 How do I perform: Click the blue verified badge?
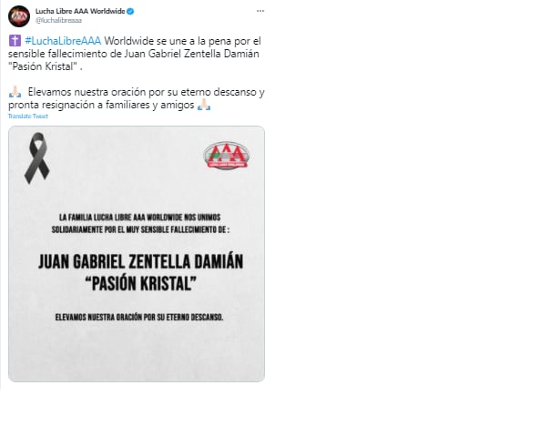tap(130, 11)
